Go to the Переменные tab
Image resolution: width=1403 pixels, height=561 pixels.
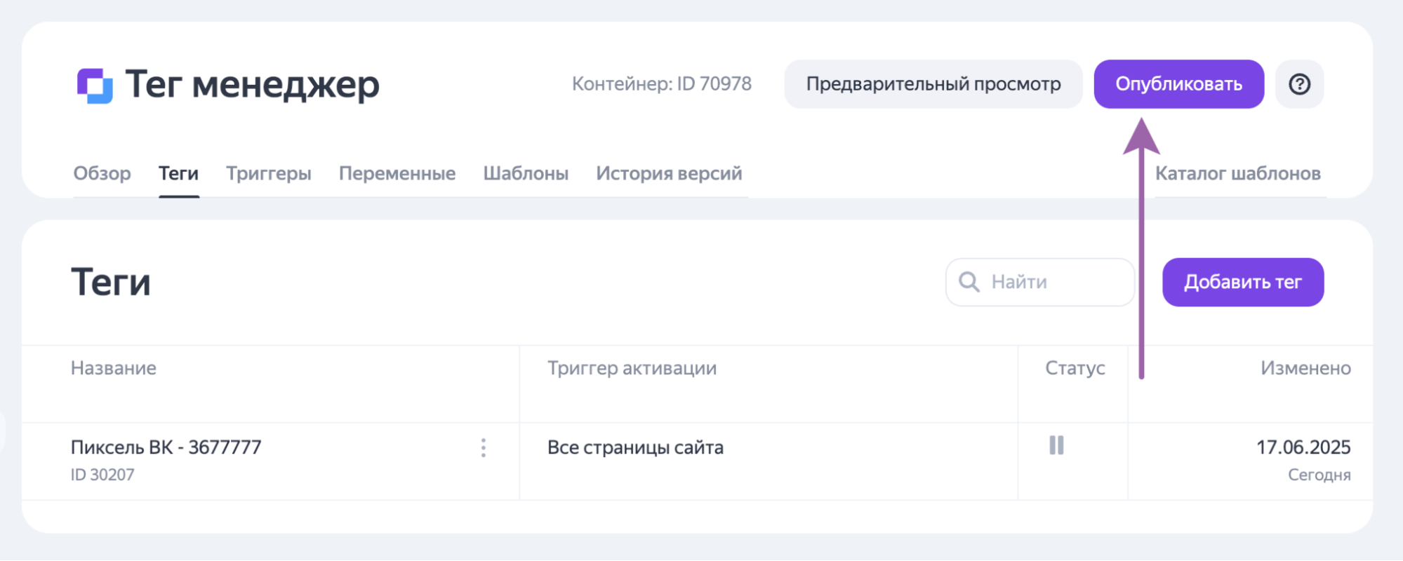pos(397,173)
